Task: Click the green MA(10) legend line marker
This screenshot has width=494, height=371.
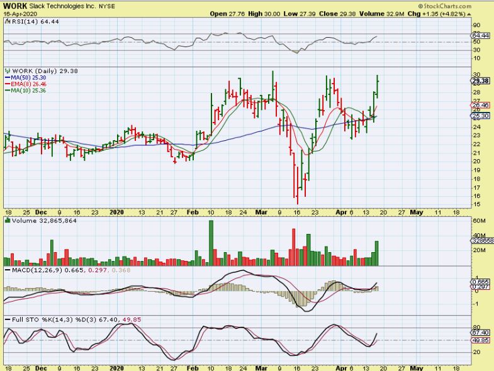Action: click(8, 91)
